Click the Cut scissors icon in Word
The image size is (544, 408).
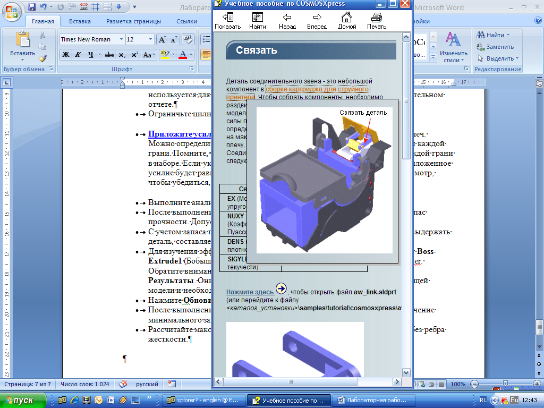pyautogui.click(x=42, y=36)
